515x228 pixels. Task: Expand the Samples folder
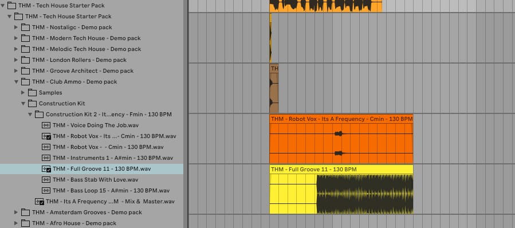[x=23, y=93]
